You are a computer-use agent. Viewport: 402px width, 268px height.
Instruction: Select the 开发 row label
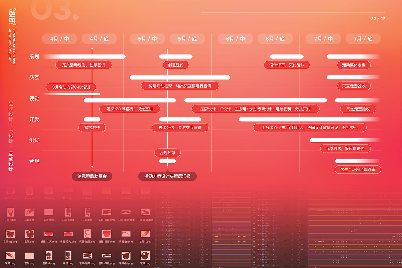(34, 119)
